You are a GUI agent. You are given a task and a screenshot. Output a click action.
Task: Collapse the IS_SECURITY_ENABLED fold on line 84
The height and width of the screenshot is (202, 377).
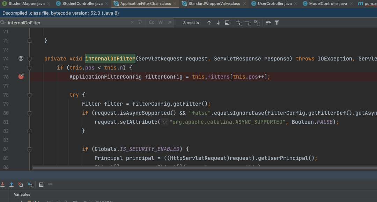pos(29,150)
